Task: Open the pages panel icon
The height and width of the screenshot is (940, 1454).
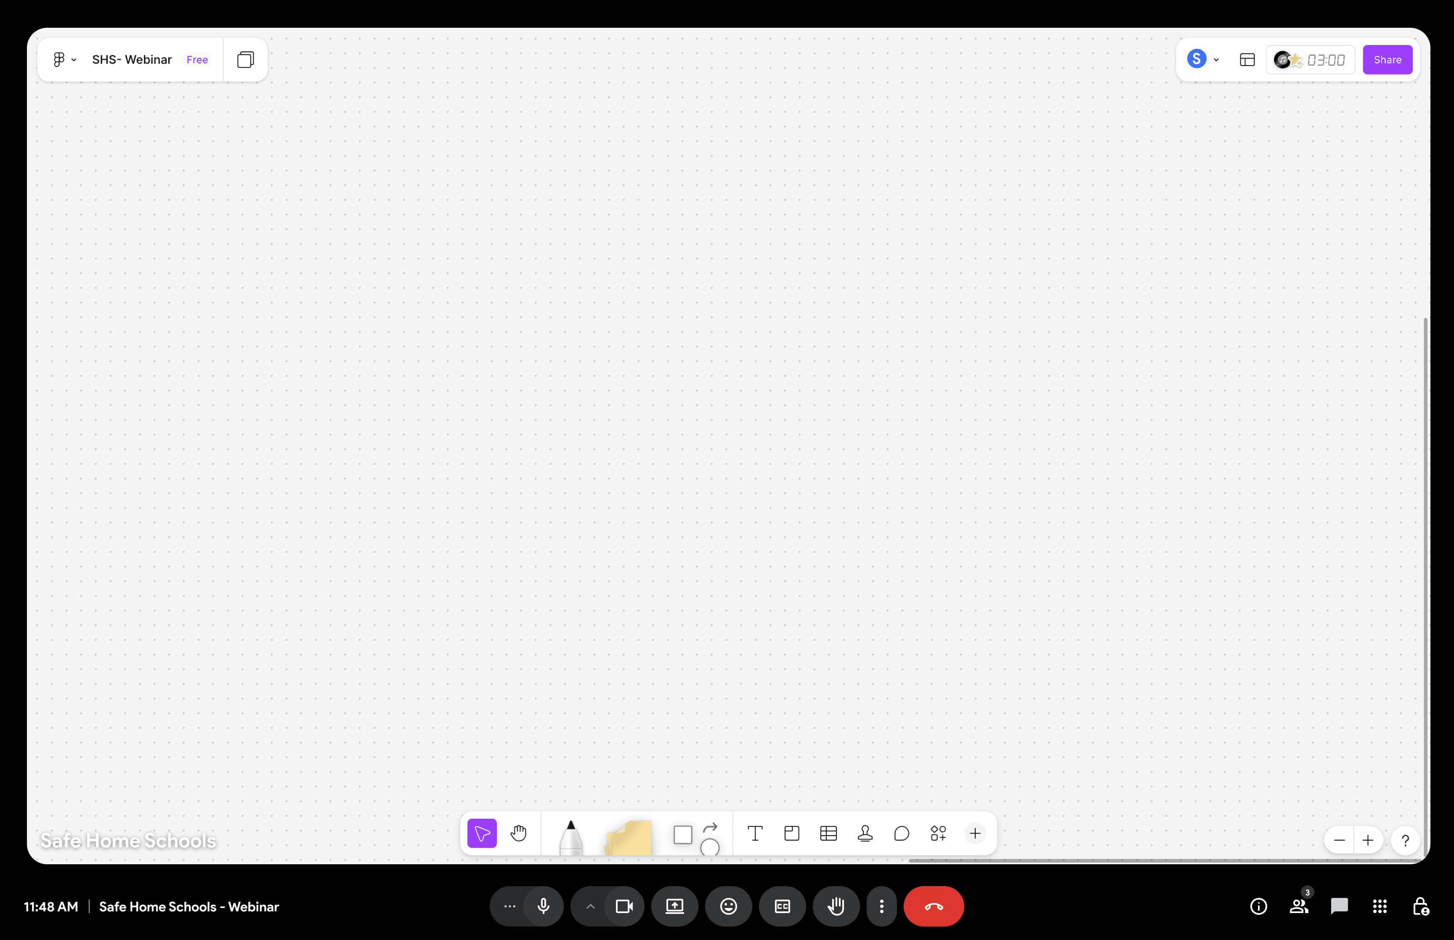Action: pyautogui.click(x=245, y=59)
